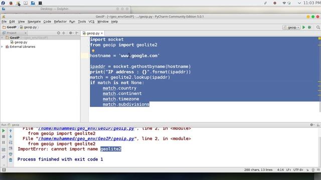The width and height of the screenshot is (321, 180).
Task: Click the hostname assignment line in editor
Action: coord(125,55)
